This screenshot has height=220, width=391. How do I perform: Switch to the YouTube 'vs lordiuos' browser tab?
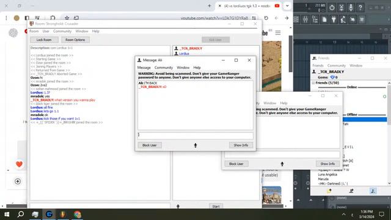click(x=248, y=5)
